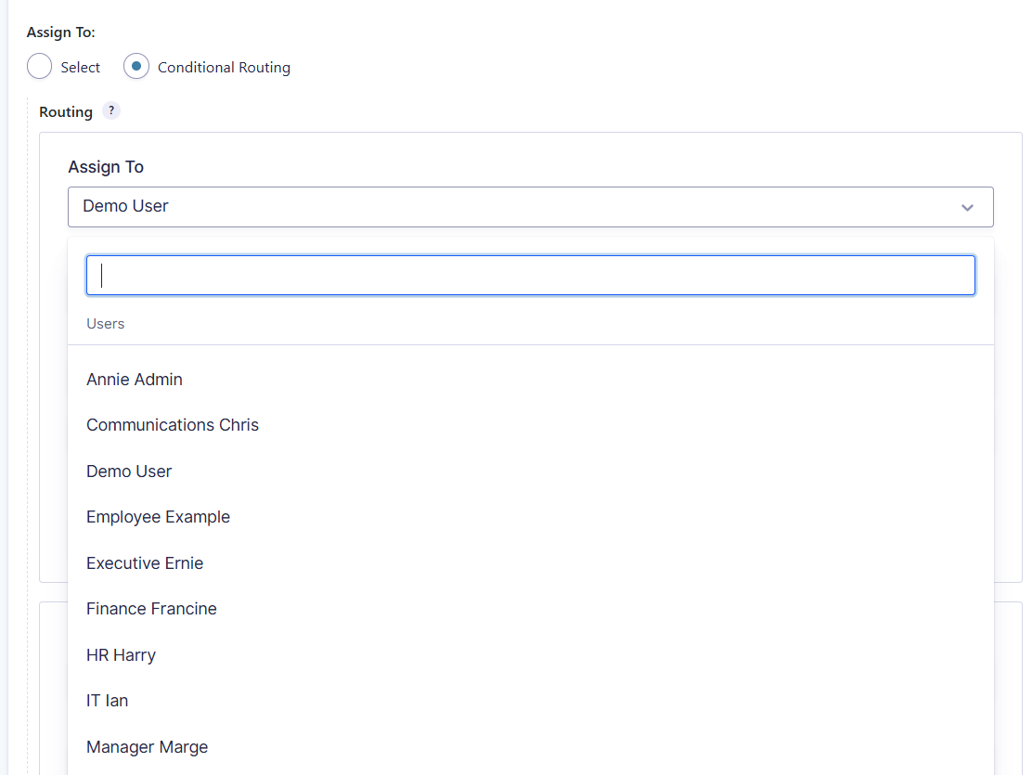Click the Assign To label above the dropdown
Screen dimensions: 1032x775
point(106,167)
